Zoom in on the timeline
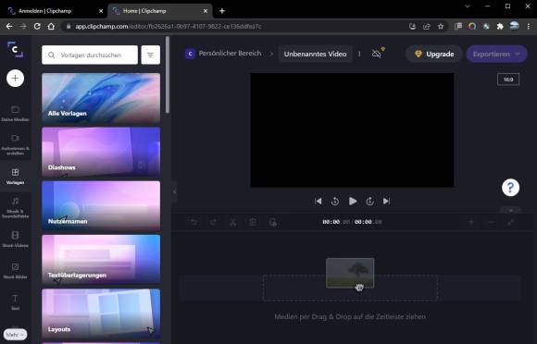 (x=471, y=222)
